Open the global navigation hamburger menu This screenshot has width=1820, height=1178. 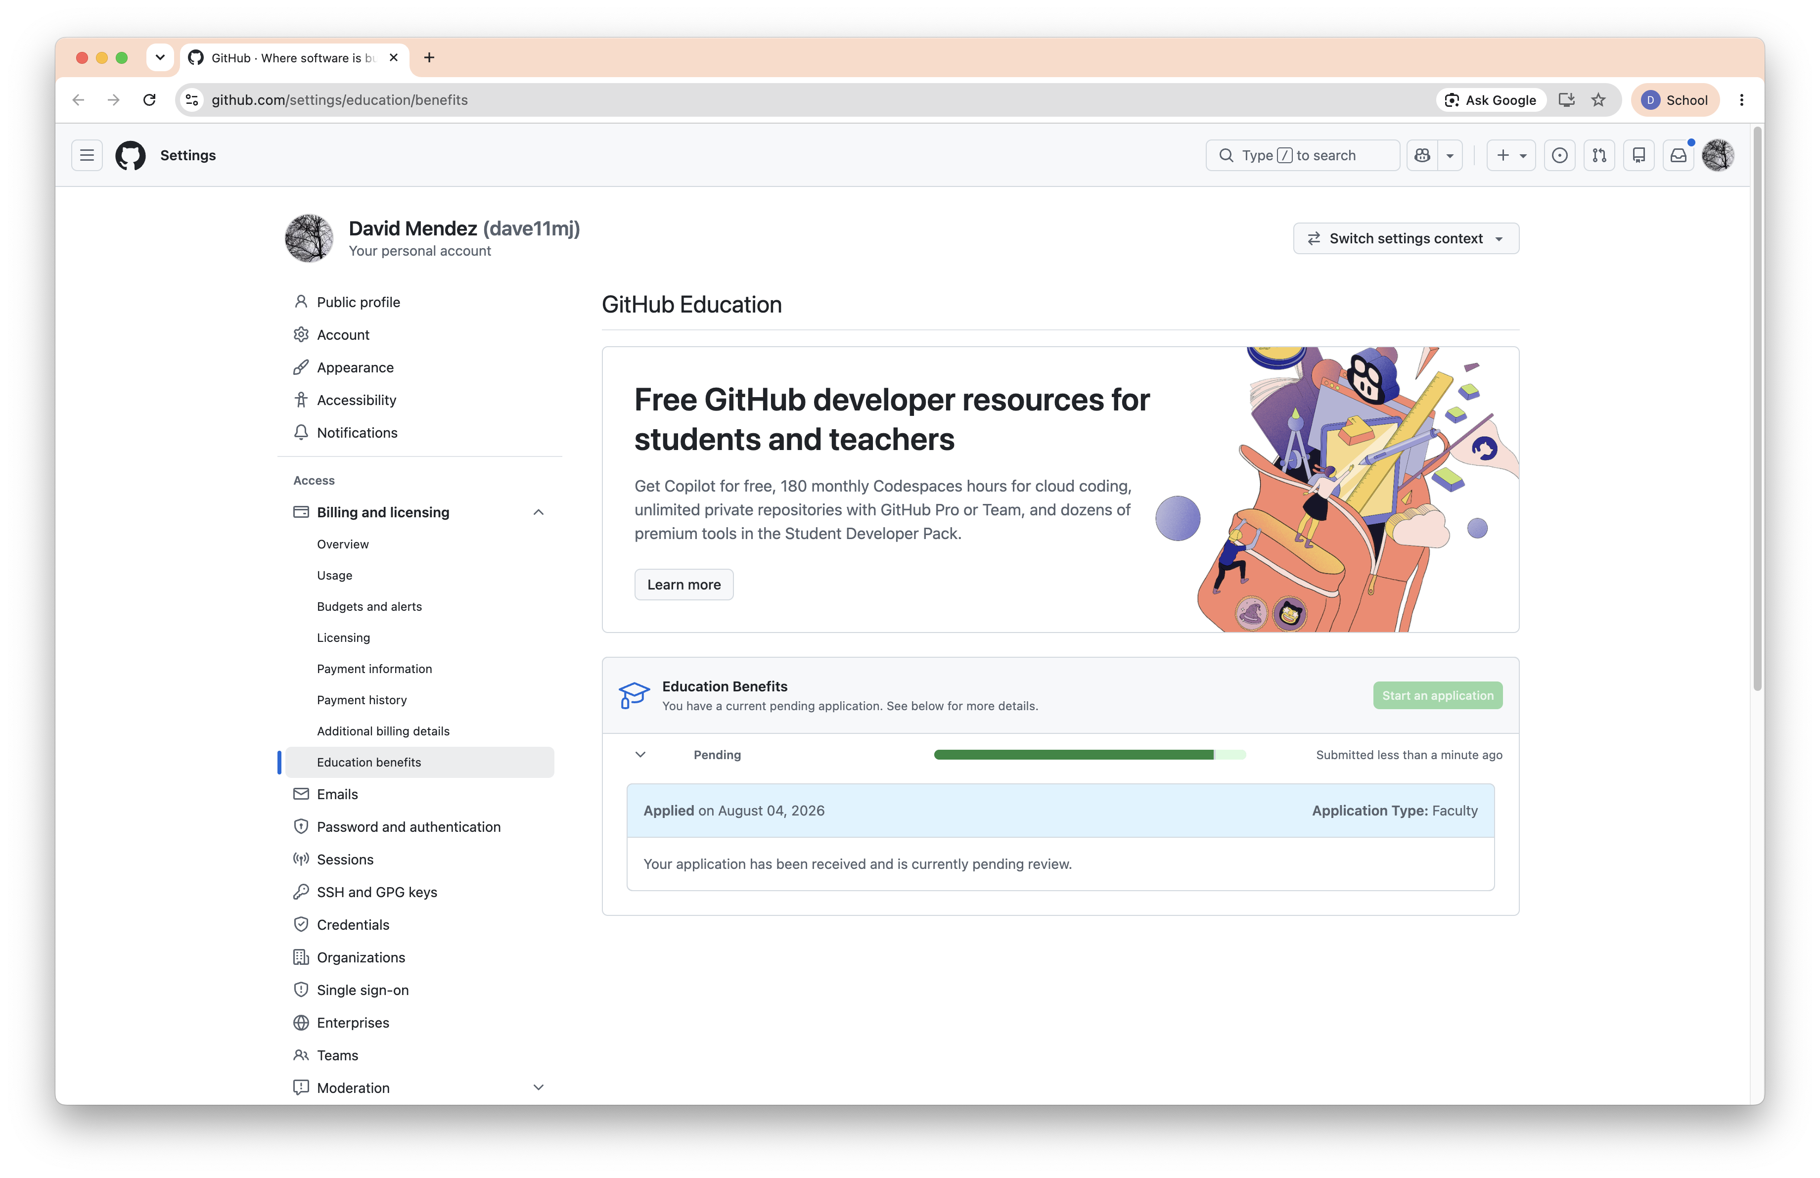pyautogui.click(x=87, y=155)
